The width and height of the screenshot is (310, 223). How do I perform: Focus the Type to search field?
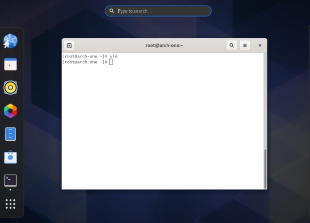pyautogui.click(x=158, y=11)
